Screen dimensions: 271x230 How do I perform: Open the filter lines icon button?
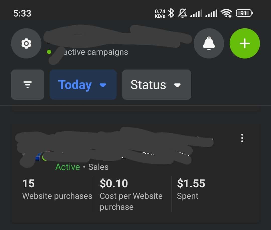28,84
